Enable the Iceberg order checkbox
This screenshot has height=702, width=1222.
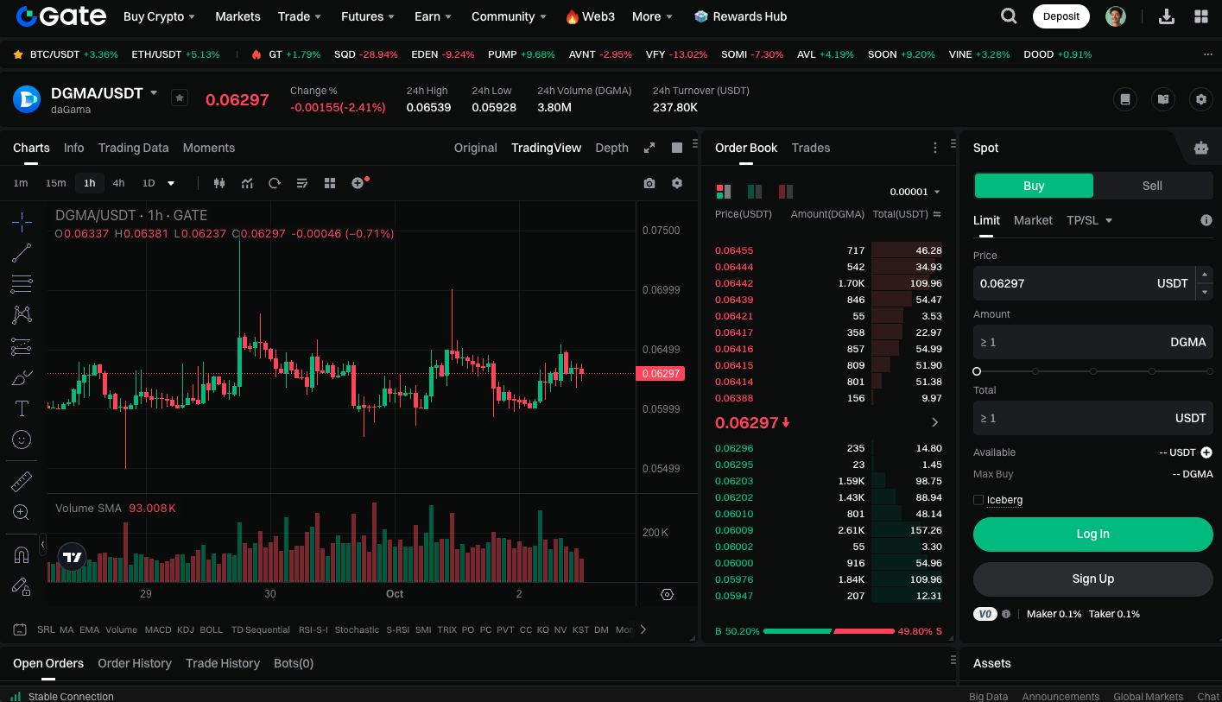point(978,500)
